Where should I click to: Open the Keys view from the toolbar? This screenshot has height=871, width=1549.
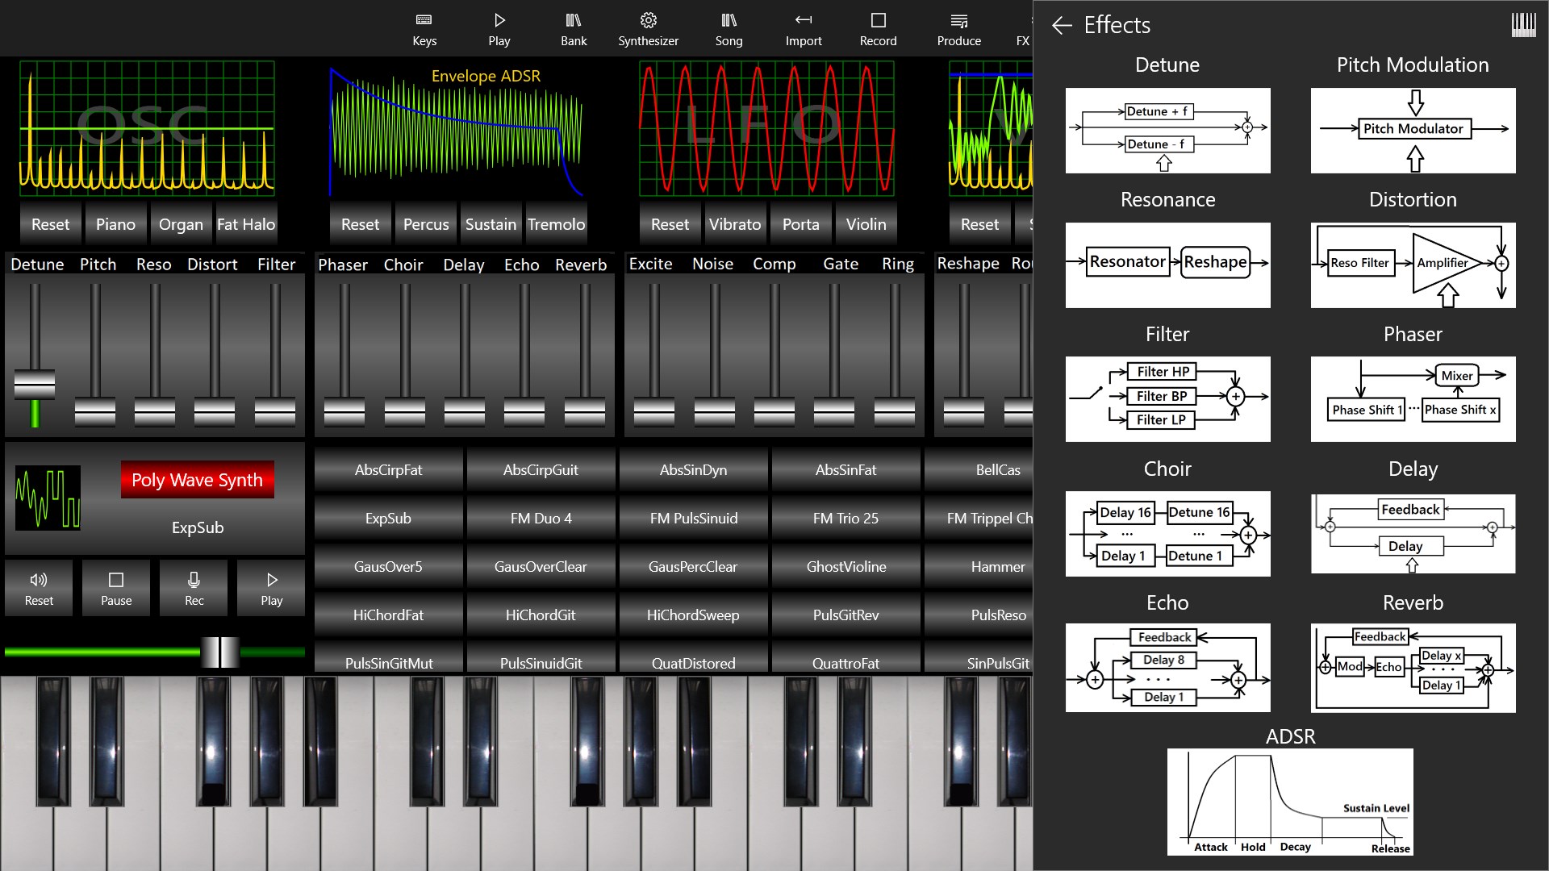pyautogui.click(x=425, y=28)
